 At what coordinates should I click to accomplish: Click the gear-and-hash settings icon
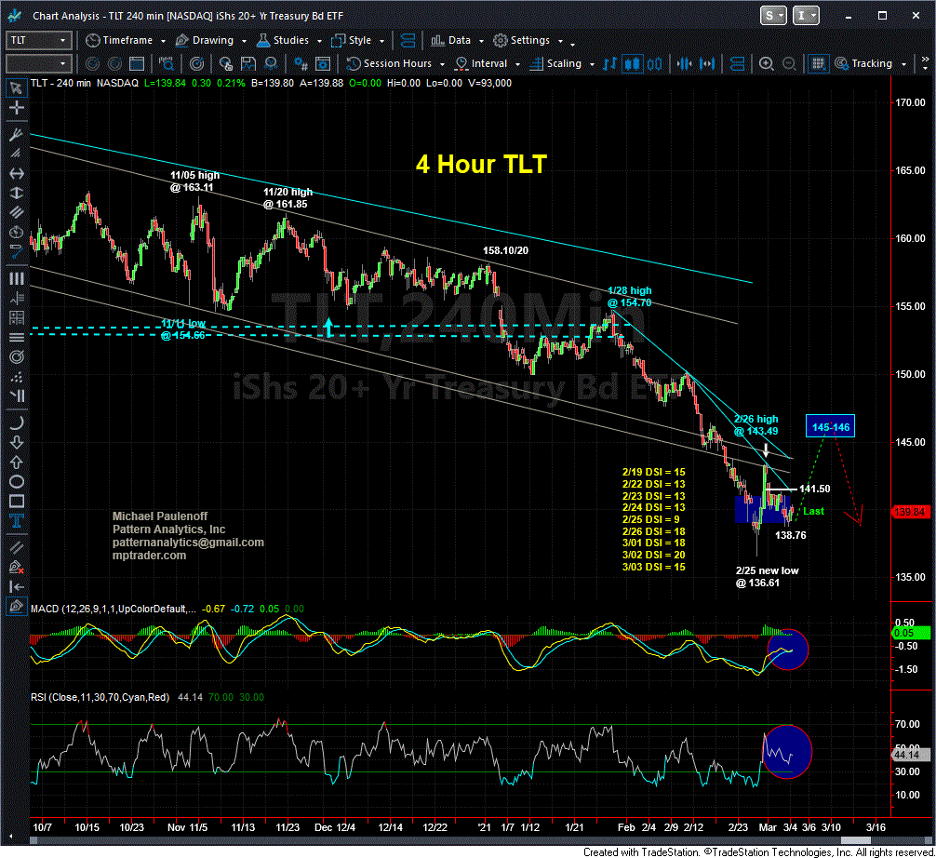coord(301,64)
